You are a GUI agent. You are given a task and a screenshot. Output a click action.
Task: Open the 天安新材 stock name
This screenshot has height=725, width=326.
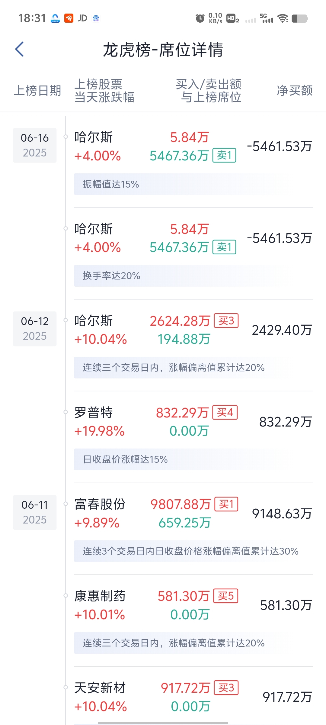(x=100, y=688)
